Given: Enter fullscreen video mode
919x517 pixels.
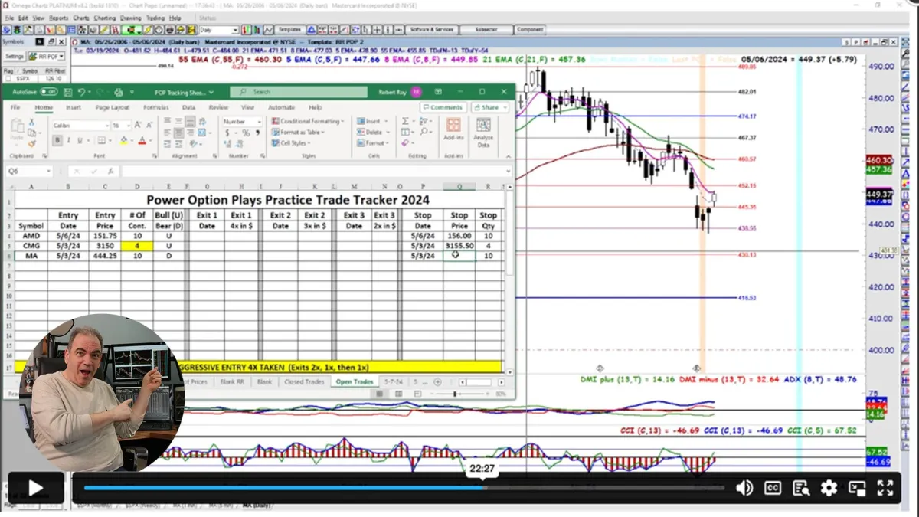Looking at the screenshot, I should [885, 488].
